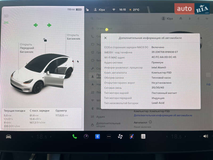Toggle the right green mirror arrow
The height and width of the screenshot is (160, 213).
click(49, 25)
